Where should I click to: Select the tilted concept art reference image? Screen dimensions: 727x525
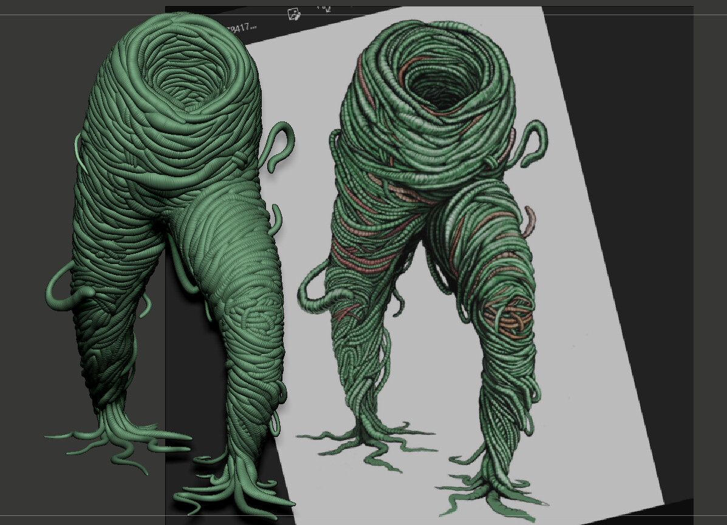[425, 243]
